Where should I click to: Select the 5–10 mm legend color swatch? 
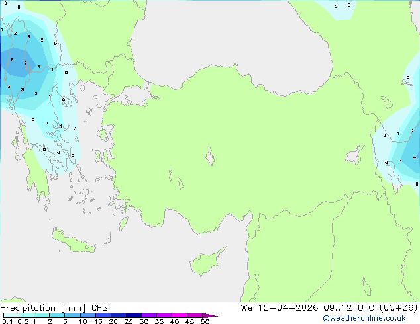pos(72,315)
